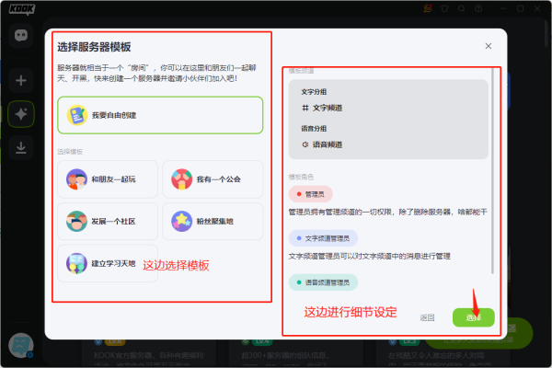Screen dimensions: 552x368
Task: Choose the 发展一个社区 template
Action: click(x=108, y=221)
